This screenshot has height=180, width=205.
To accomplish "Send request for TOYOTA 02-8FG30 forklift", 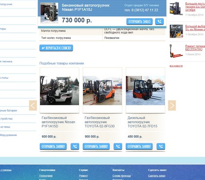I will coord(96,146).
